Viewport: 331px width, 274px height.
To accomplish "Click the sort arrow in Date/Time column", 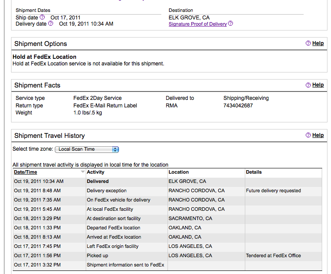I will click(x=83, y=172).
